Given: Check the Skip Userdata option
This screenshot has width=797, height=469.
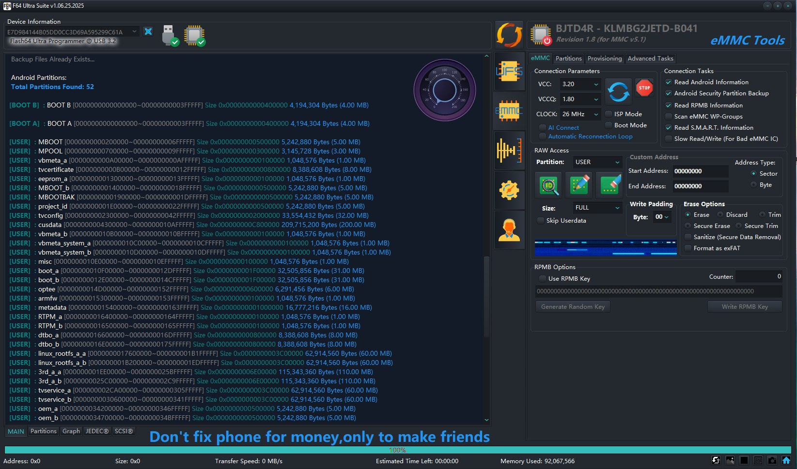Looking at the screenshot, I should click(541, 221).
